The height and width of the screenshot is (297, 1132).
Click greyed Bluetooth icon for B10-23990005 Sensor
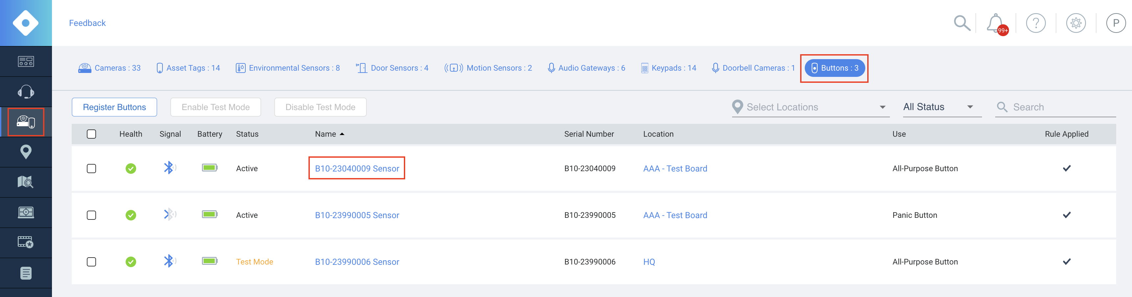point(170,214)
